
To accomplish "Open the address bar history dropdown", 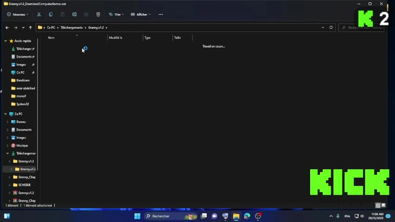I will point(323,27).
